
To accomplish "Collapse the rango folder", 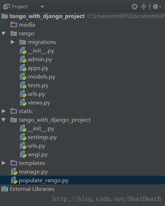I will click(4, 33).
